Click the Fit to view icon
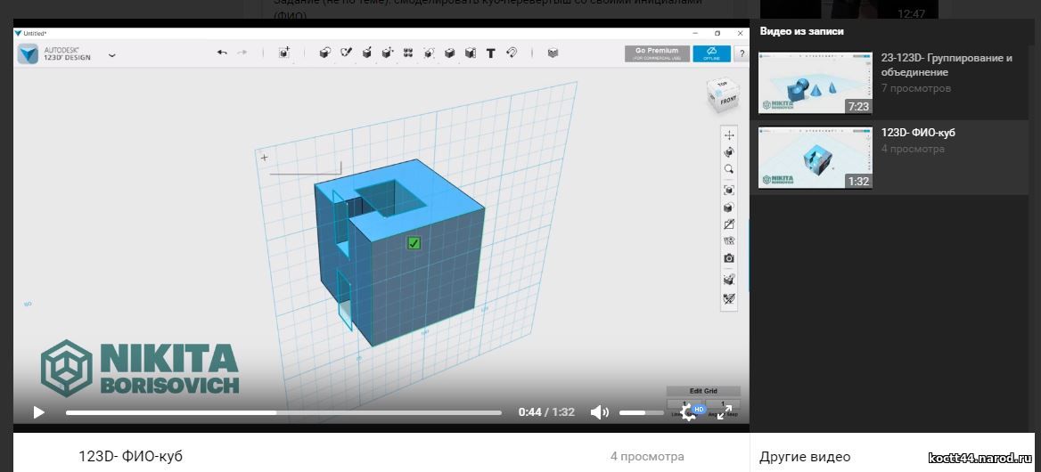 pyautogui.click(x=729, y=190)
